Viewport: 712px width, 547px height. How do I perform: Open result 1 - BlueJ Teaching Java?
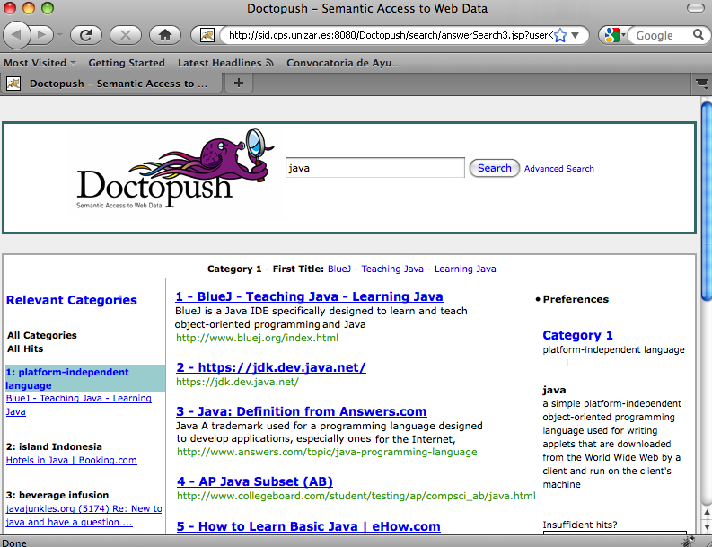[x=309, y=296]
